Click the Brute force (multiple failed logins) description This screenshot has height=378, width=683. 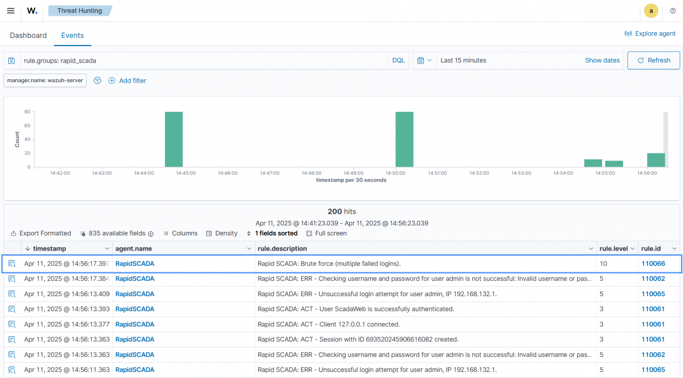tap(329, 264)
